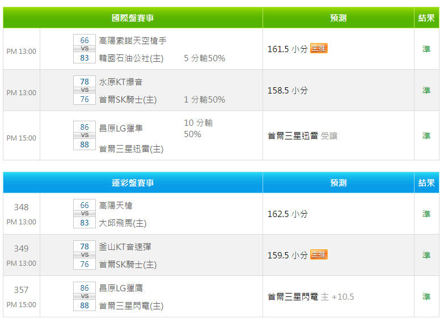Click the vs badge in 高陽天槍 match
The width and height of the screenshot is (444, 323).
click(84, 214)
